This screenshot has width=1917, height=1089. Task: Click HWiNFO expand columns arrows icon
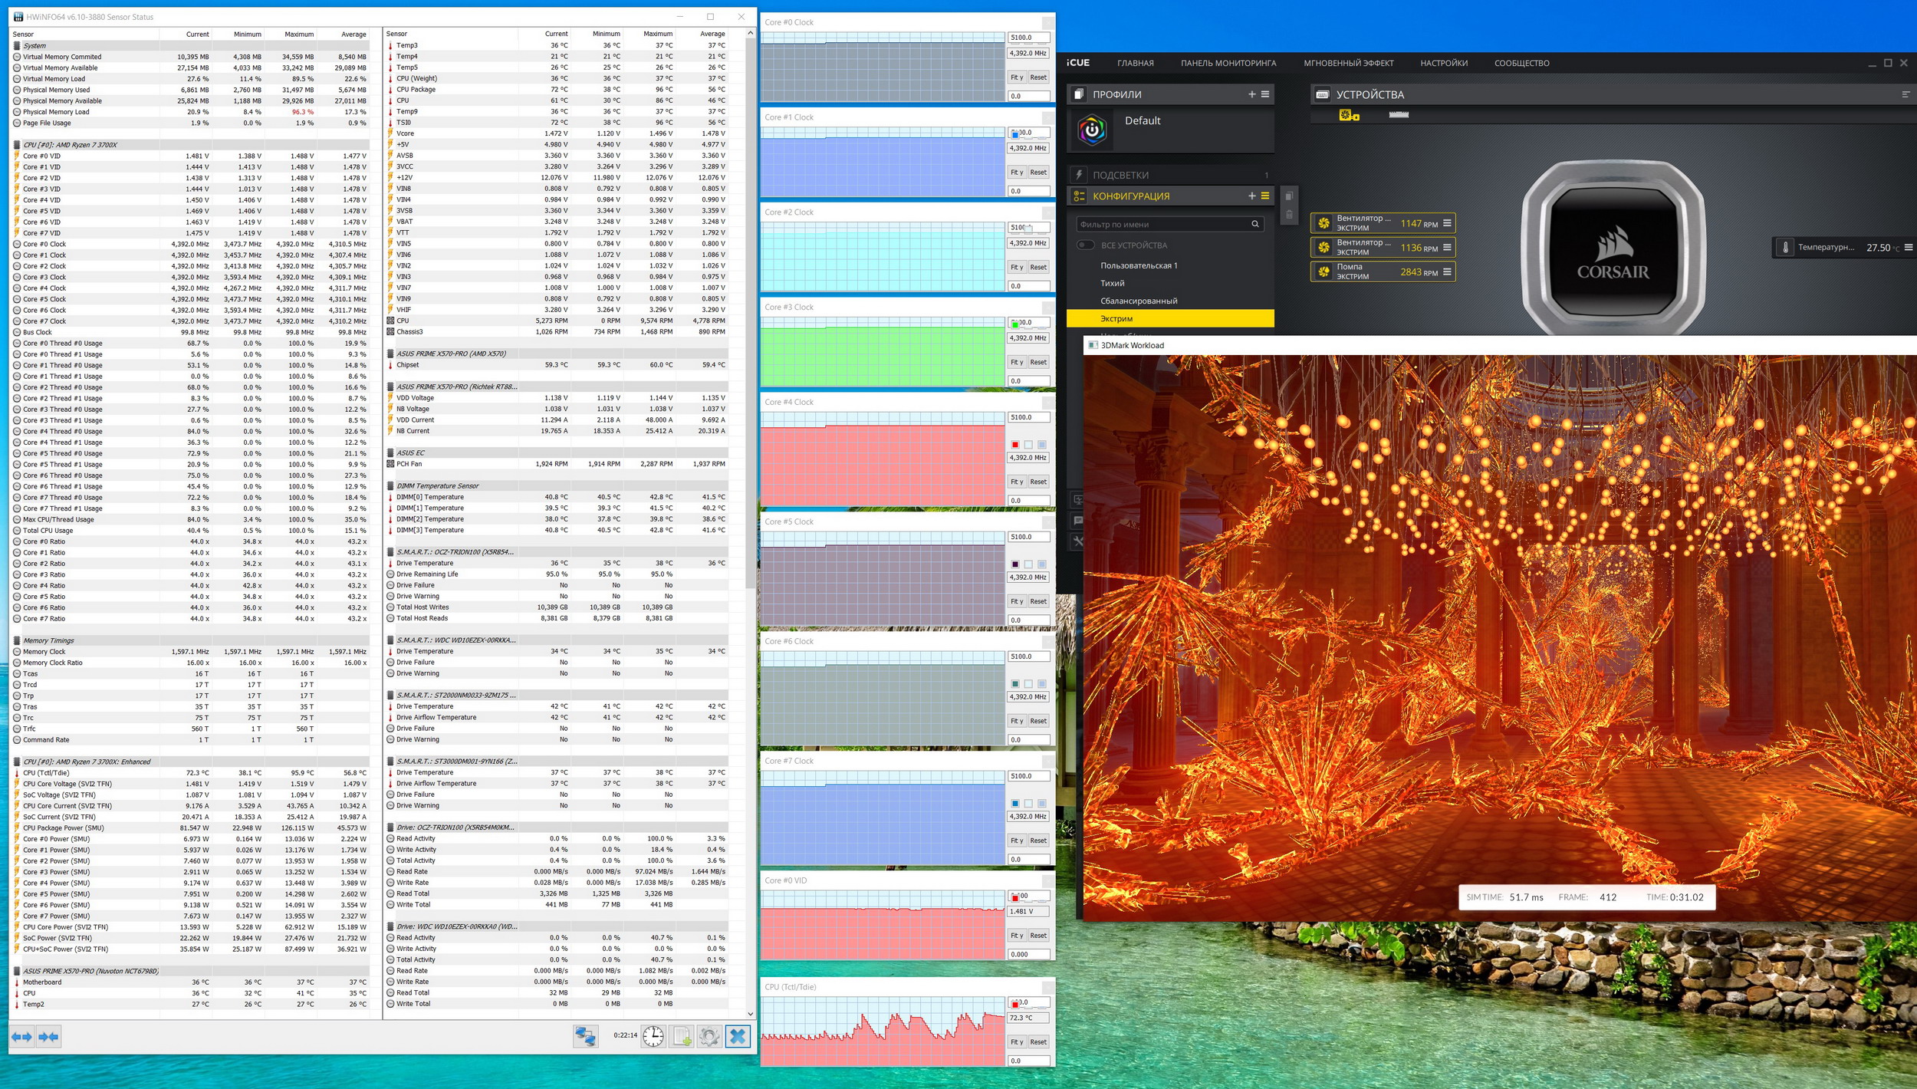click(x=22, y=1037)
